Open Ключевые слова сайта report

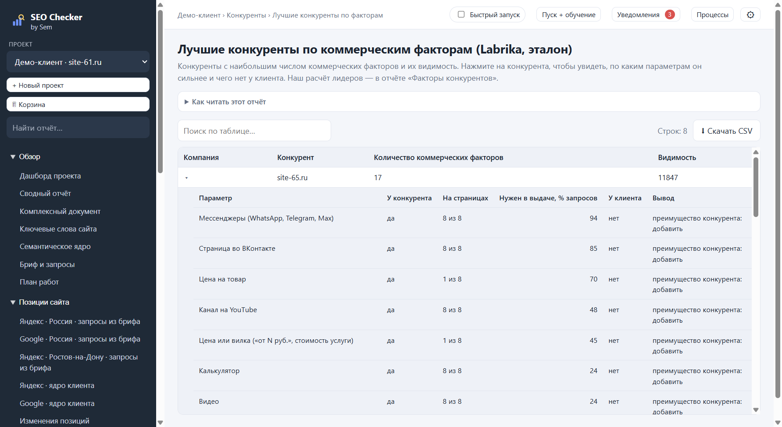pos(58,229)
